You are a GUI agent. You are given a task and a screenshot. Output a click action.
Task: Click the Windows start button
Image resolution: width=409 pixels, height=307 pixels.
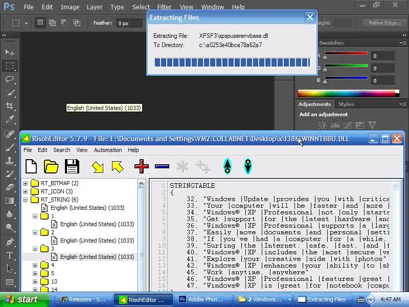pos(24,299)
